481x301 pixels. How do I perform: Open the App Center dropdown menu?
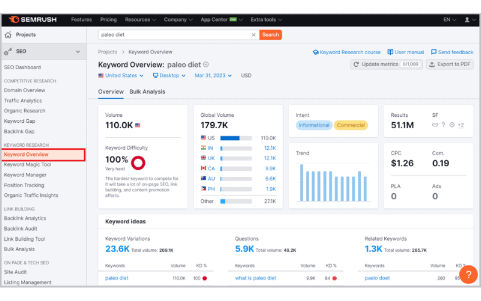[x=222, y=20]
